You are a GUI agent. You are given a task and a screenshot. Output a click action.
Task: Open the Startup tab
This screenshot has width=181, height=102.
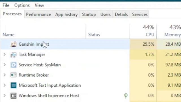tap(89, 14)
